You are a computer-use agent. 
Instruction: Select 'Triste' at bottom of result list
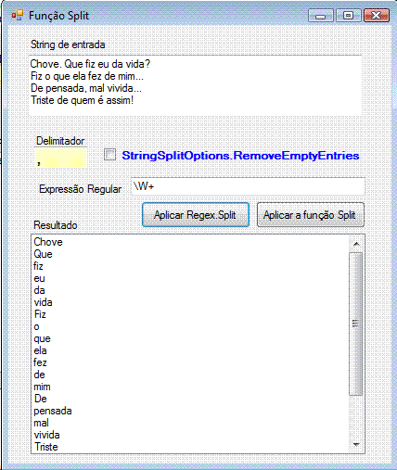pyautogui.click(x=46, y=447)
